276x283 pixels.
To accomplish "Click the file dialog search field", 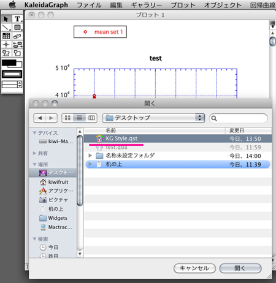I will point(239,118).
